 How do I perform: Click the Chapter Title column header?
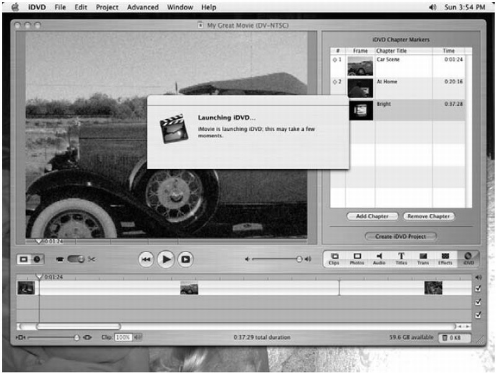404,51
